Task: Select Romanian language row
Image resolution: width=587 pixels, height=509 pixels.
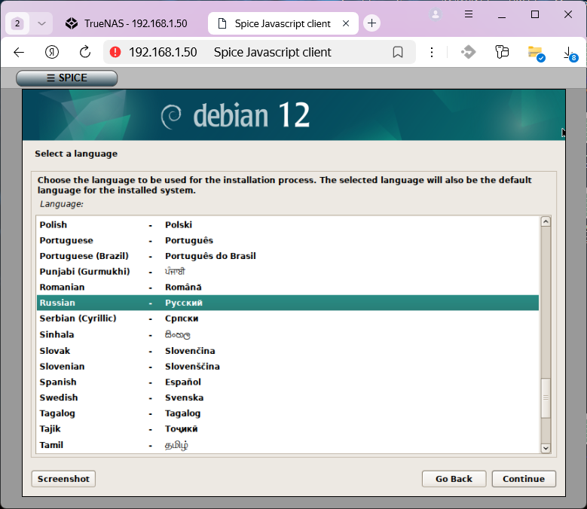Action: click(288, 287)
